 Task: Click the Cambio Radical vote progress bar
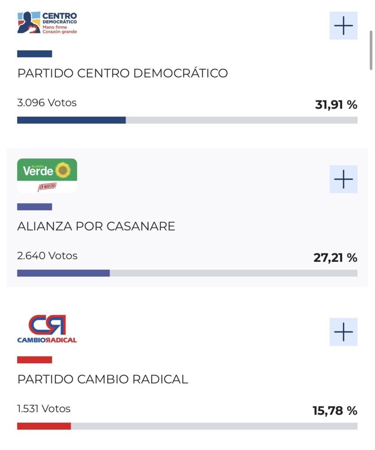click(187, 426)
